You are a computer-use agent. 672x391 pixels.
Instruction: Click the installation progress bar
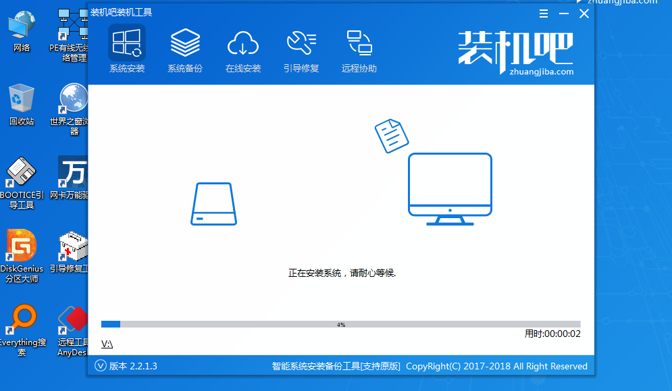(x=340, y=324)
